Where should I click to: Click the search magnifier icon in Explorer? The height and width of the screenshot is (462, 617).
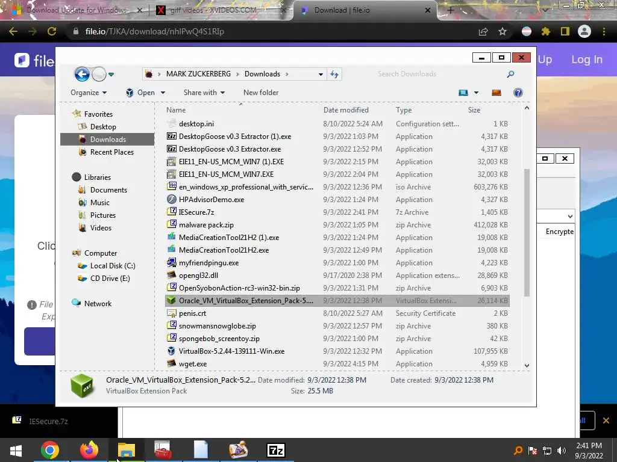[x=511, y=74]
